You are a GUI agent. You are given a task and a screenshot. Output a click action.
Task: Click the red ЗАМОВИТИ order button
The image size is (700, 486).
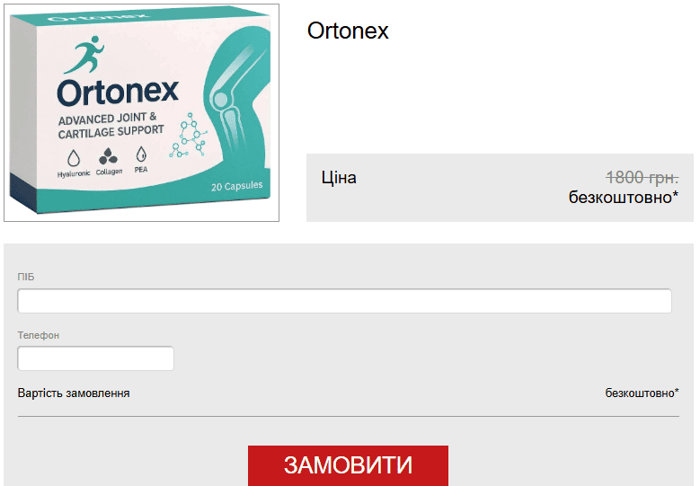tap(348, 465)
